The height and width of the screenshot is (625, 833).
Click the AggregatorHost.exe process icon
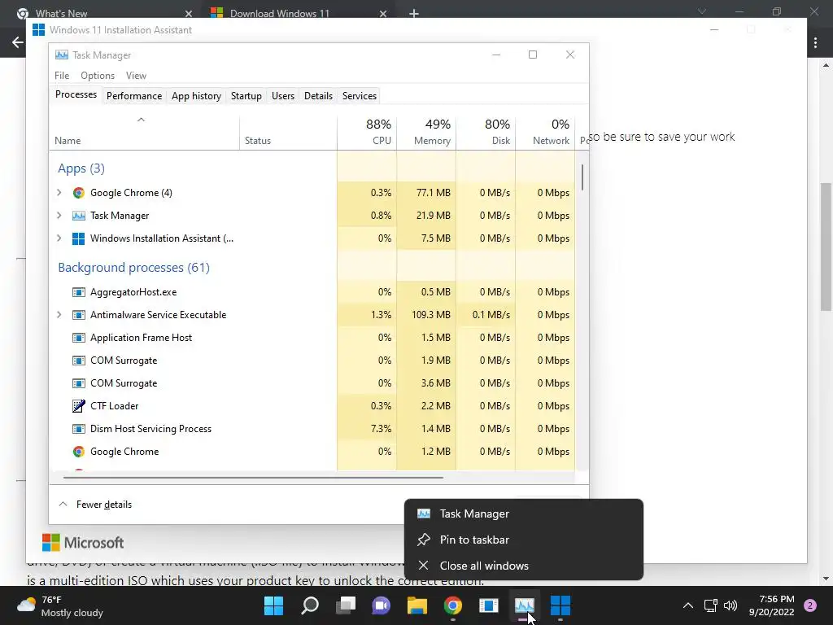click(79, 292)
